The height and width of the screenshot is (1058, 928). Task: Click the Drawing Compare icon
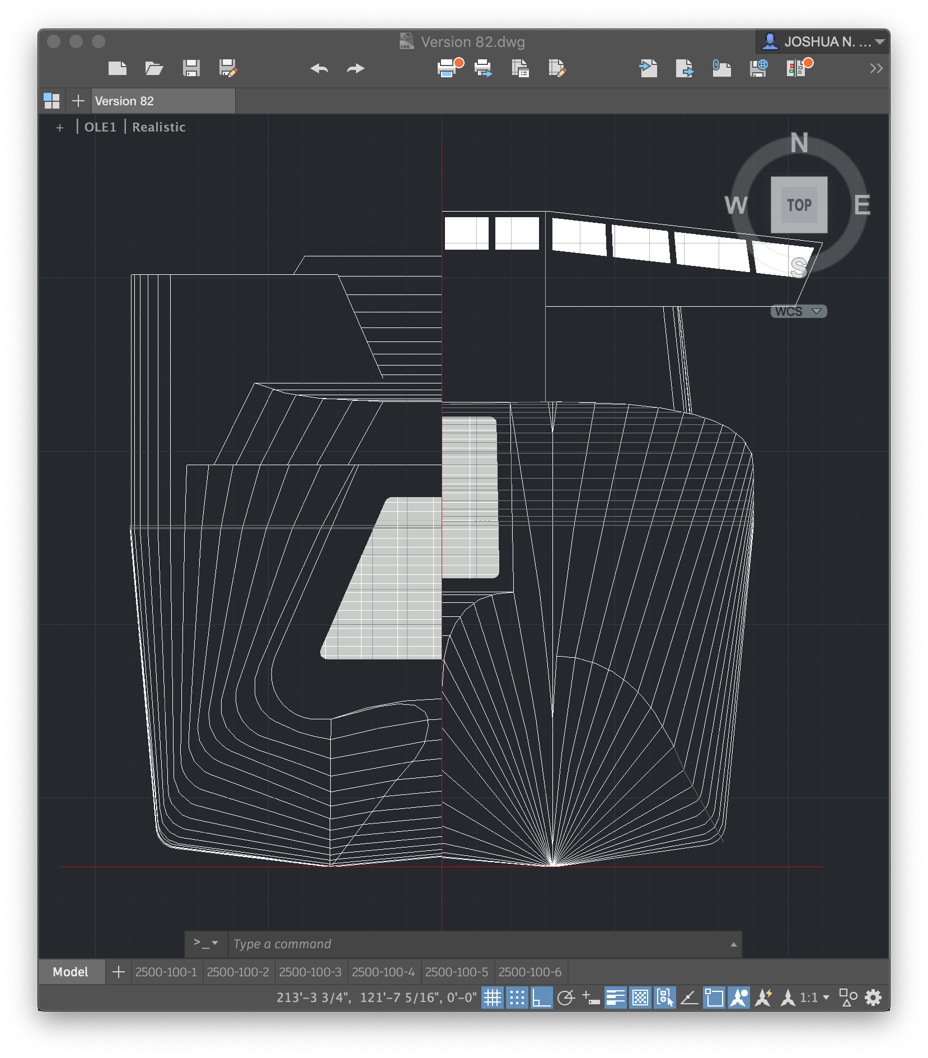pos(799,68)
